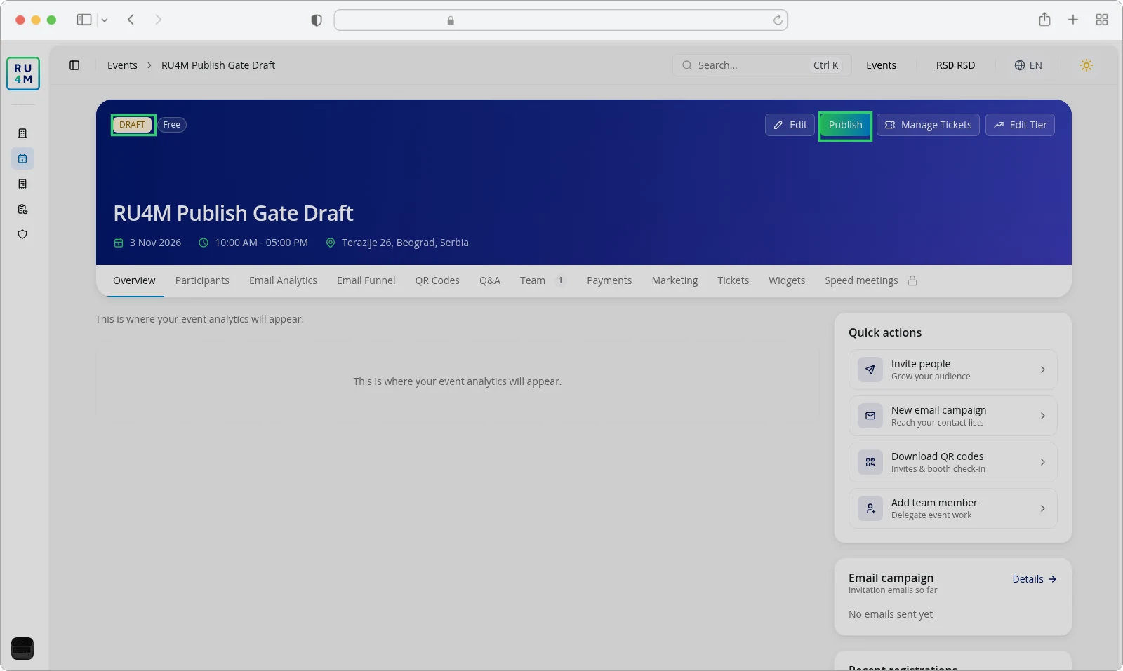The height and width of the screenshot is (671, 1123).
Task: Open the Email Analytics tab
Action: [283, 280]
